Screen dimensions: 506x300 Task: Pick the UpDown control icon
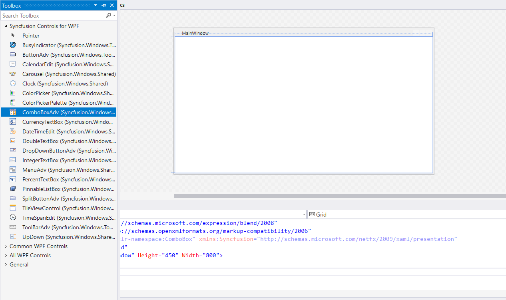tap(13, 237)
